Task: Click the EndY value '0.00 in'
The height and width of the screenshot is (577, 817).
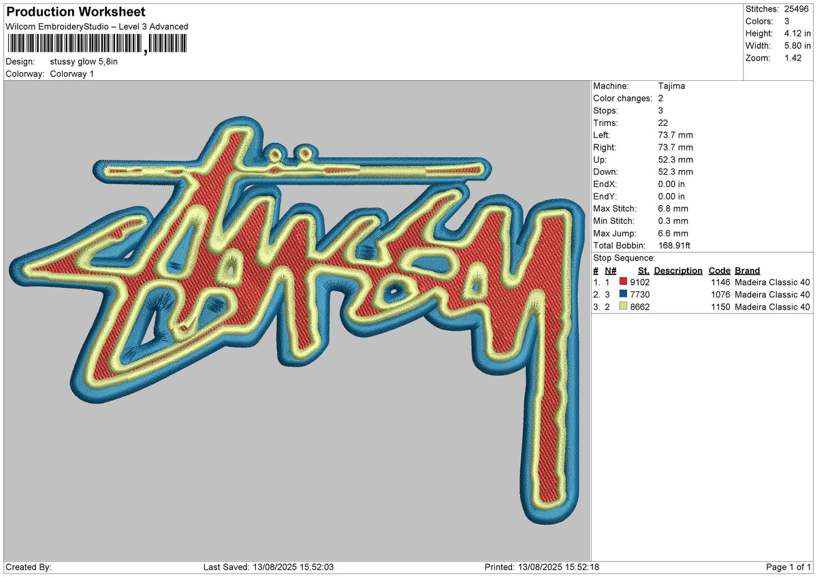Action: coord(672,197)
